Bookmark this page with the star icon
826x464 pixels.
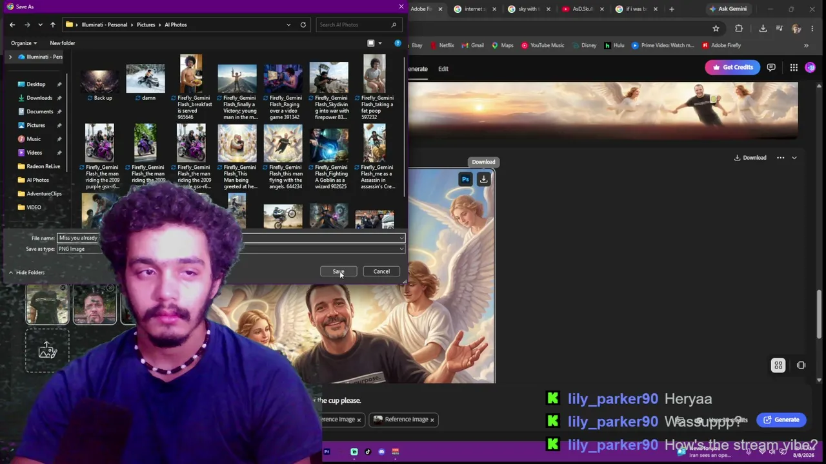[716, 28]
